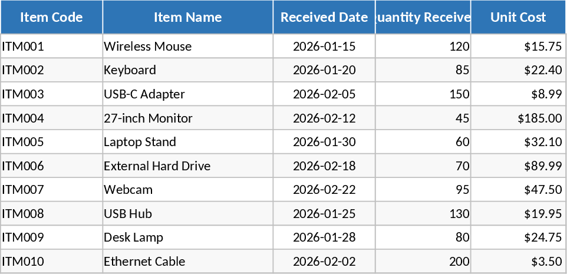567x274 pixels.
Task: Select the Quantity Received header cell
Action: point(423,17)
